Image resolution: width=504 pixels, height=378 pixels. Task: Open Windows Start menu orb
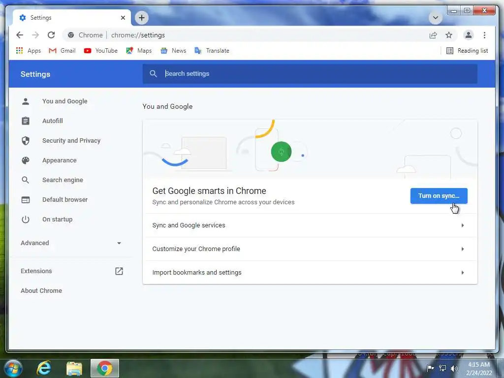[13, 368]
